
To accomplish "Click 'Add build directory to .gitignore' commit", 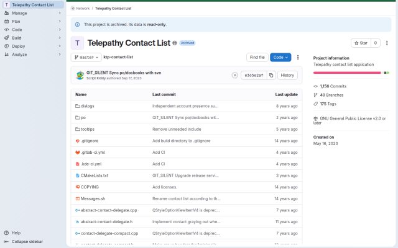I will (x=181, y=141).
